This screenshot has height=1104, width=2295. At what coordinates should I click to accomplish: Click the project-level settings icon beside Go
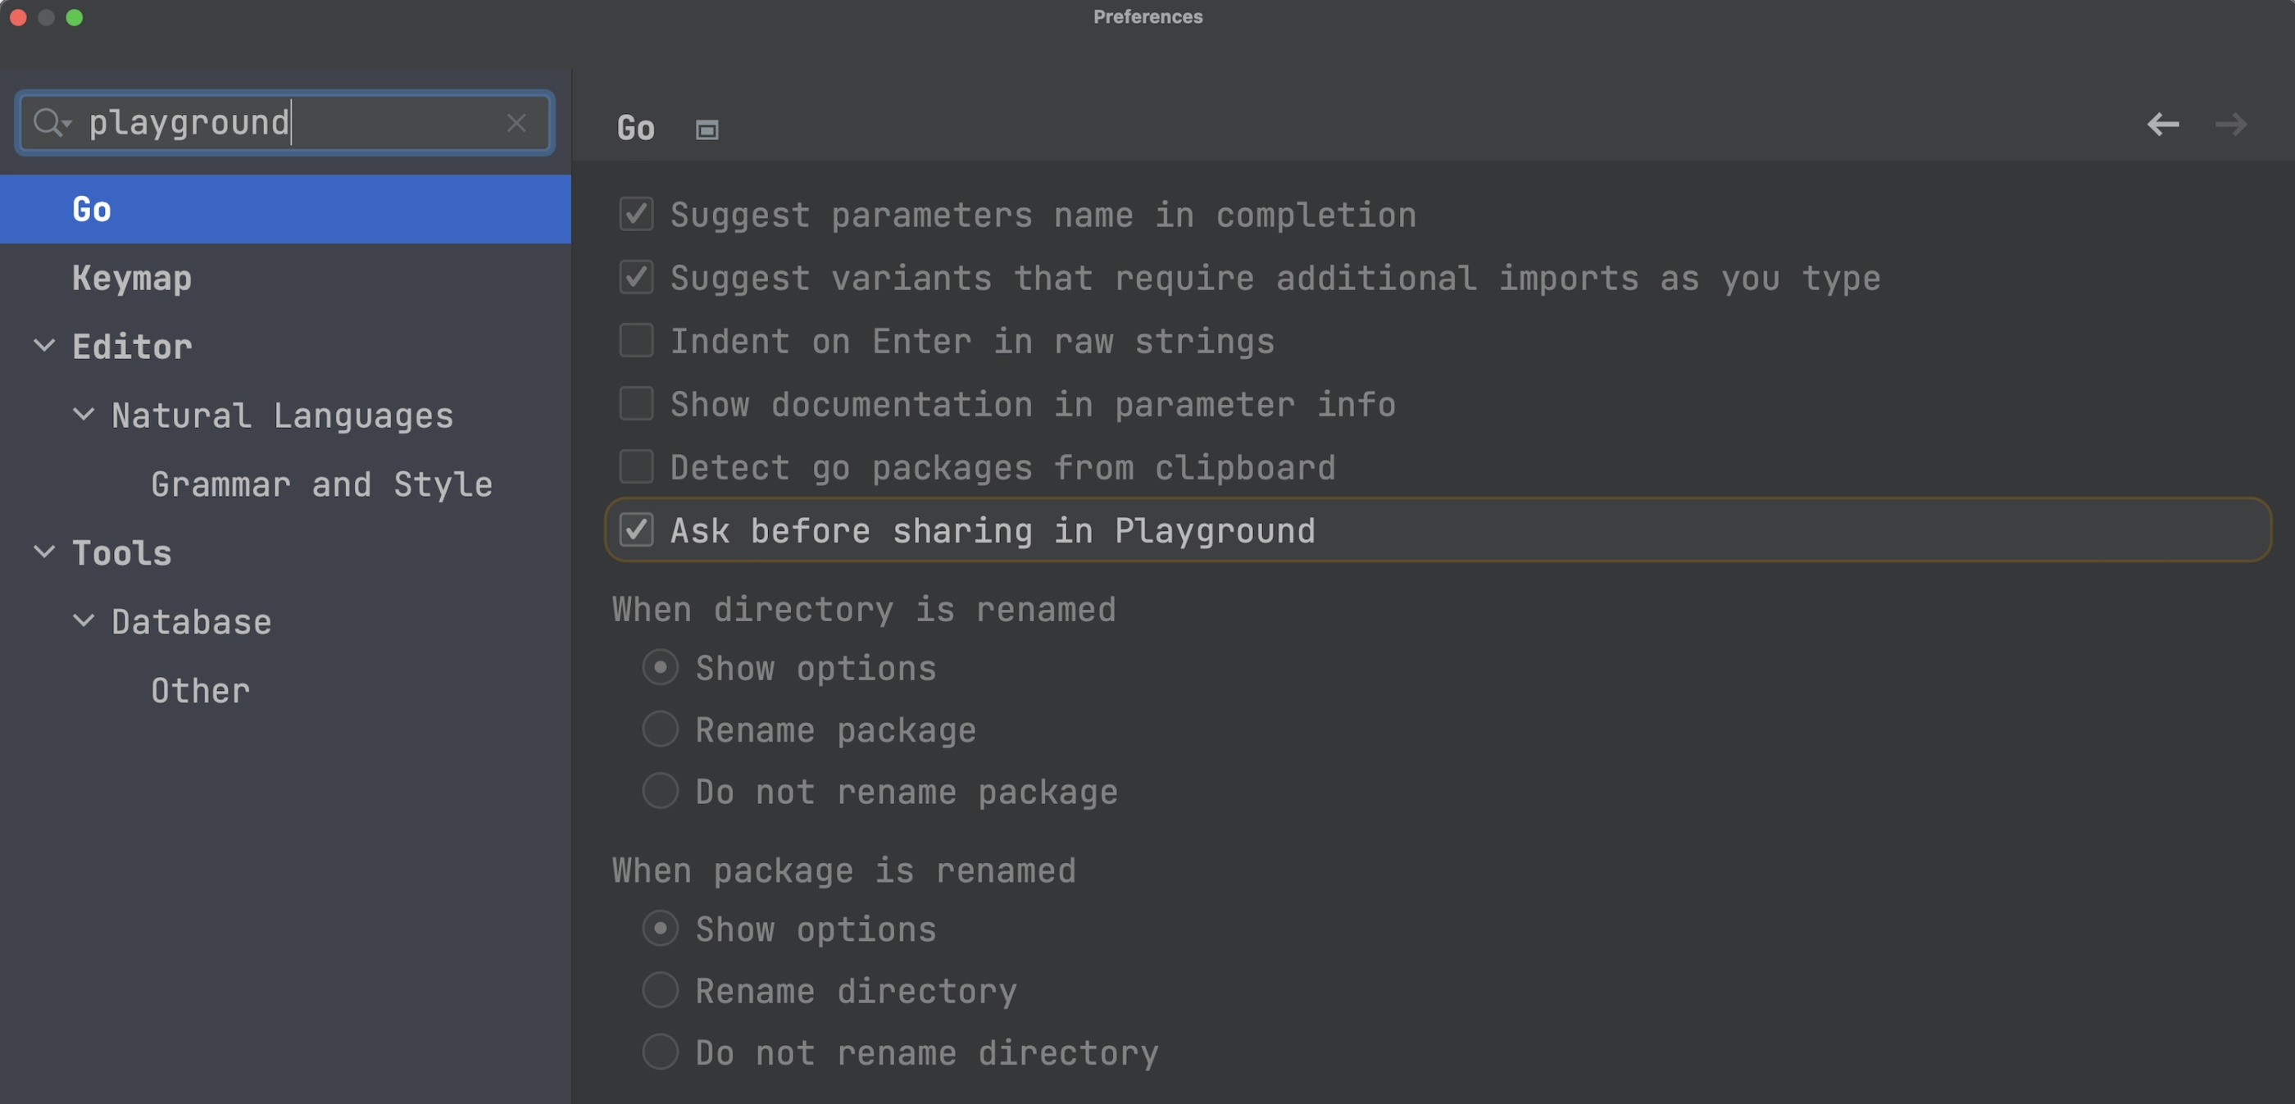[x=707, y=130]
